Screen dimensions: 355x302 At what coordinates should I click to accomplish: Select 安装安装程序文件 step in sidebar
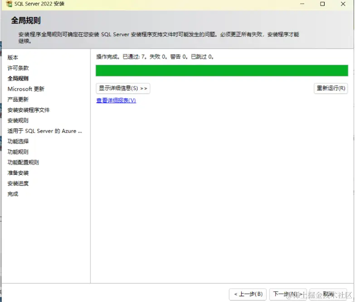[29, 110]
